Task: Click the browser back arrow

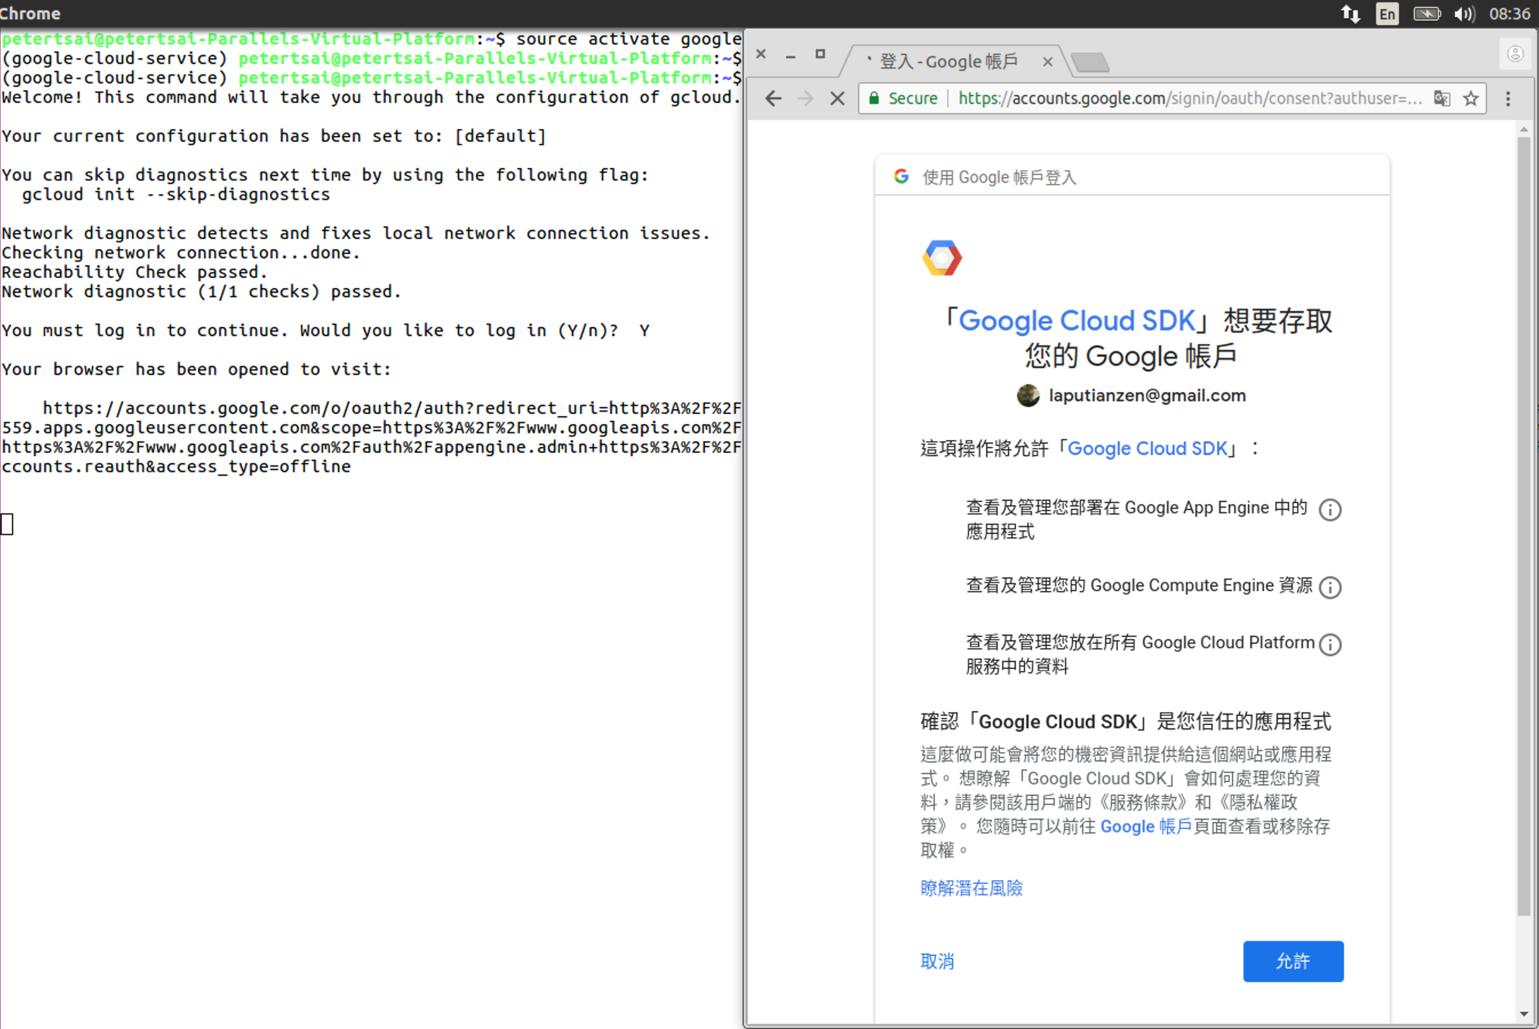Action: [773, 98]
